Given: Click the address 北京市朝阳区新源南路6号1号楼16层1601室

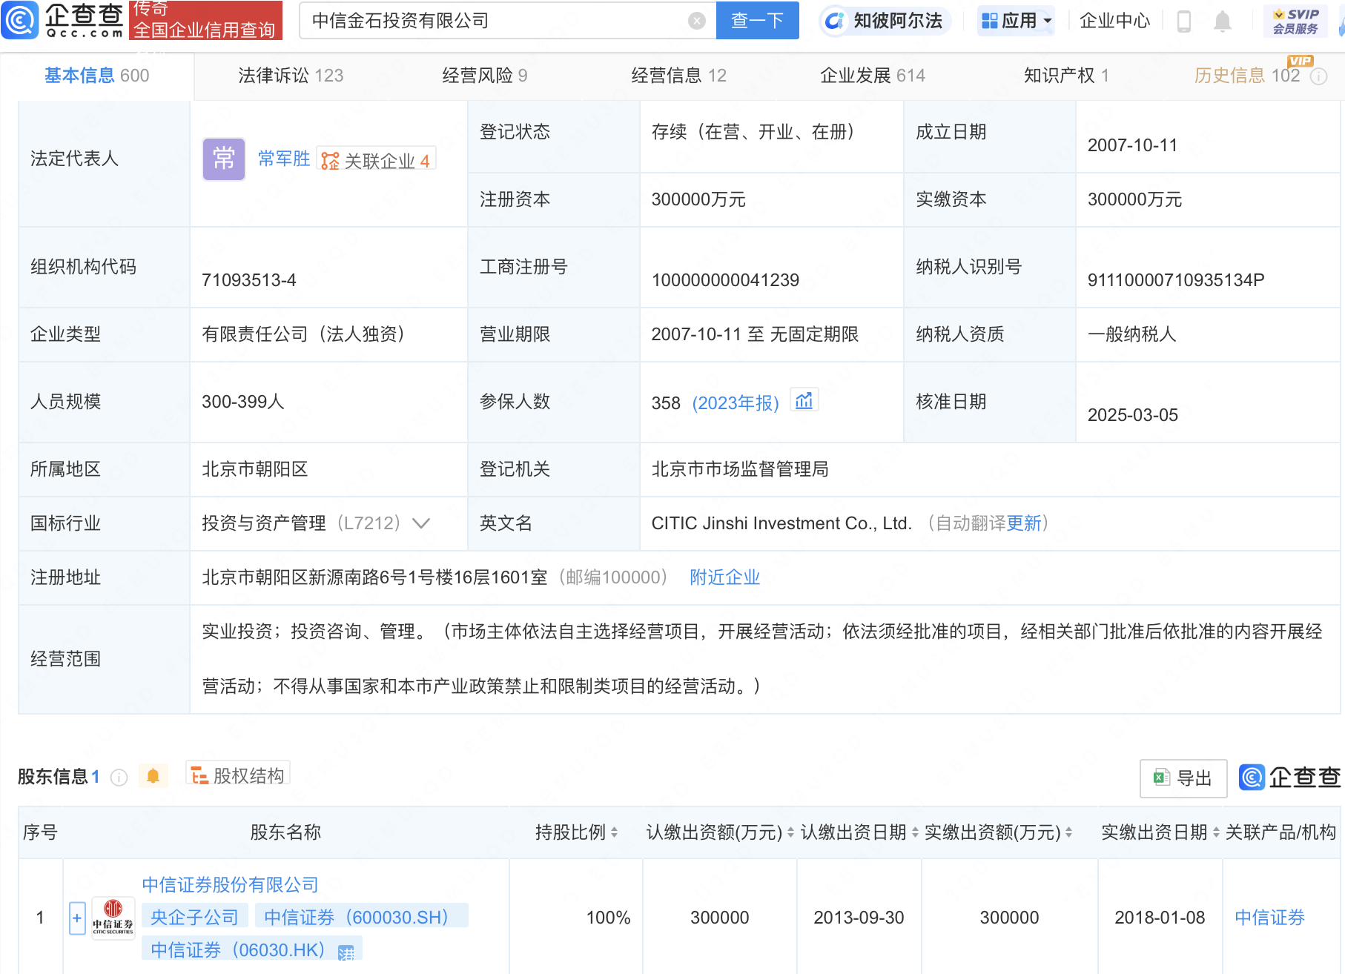Looking at the screenshot, I should pyautogui.click(x=374, y=577).
